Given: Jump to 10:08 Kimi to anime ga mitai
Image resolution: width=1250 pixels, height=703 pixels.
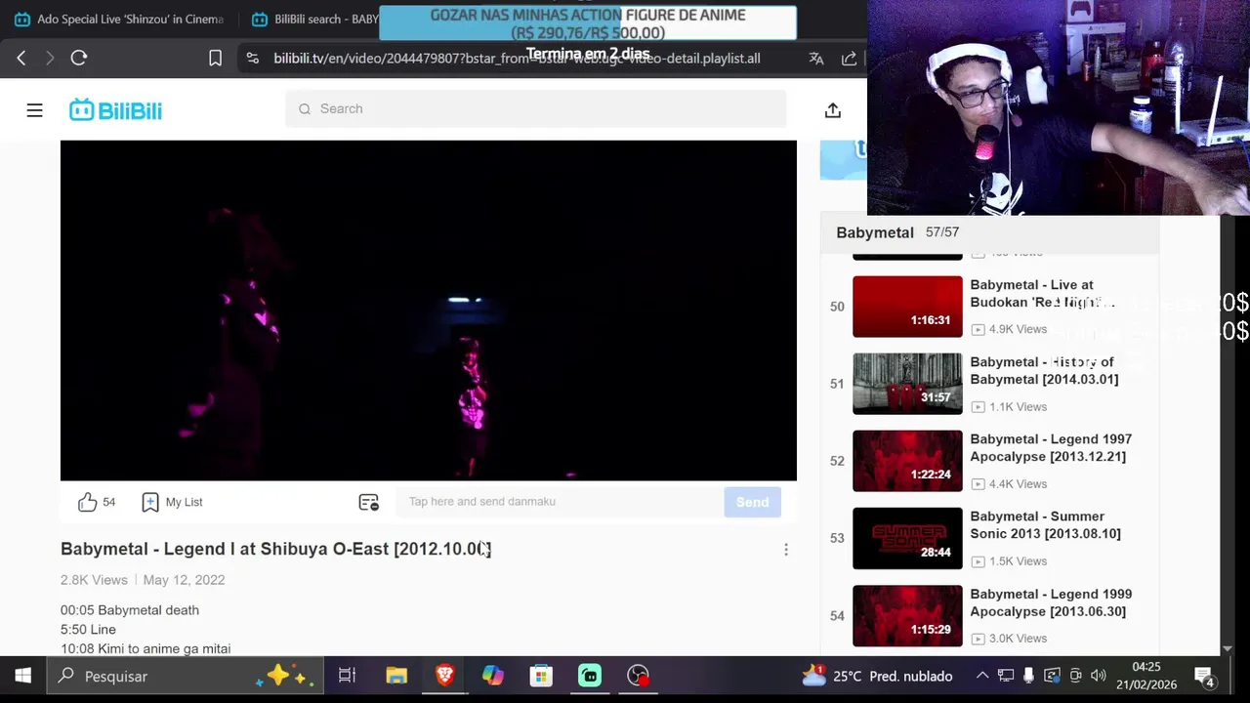Looking at the screenshot, I should 146,648.
